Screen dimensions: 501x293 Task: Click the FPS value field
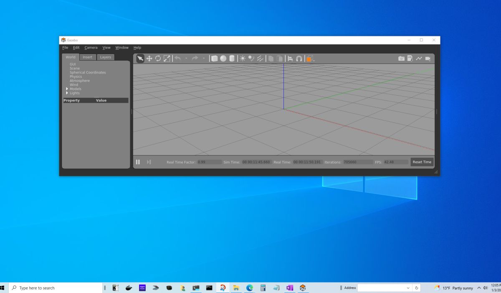[396, 162]
